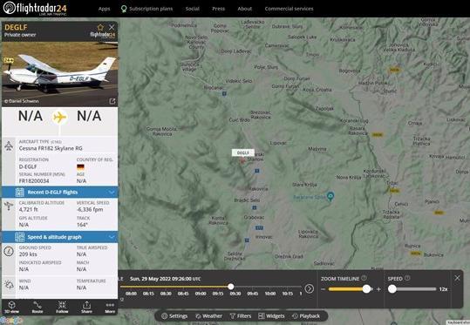Click registration D-EGLF value
470x325 pixels.
[x=28, y=166]
